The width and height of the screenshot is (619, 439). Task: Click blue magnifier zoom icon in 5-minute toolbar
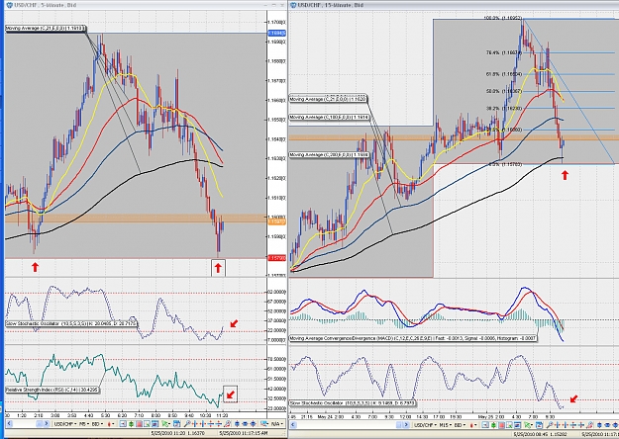187,424
